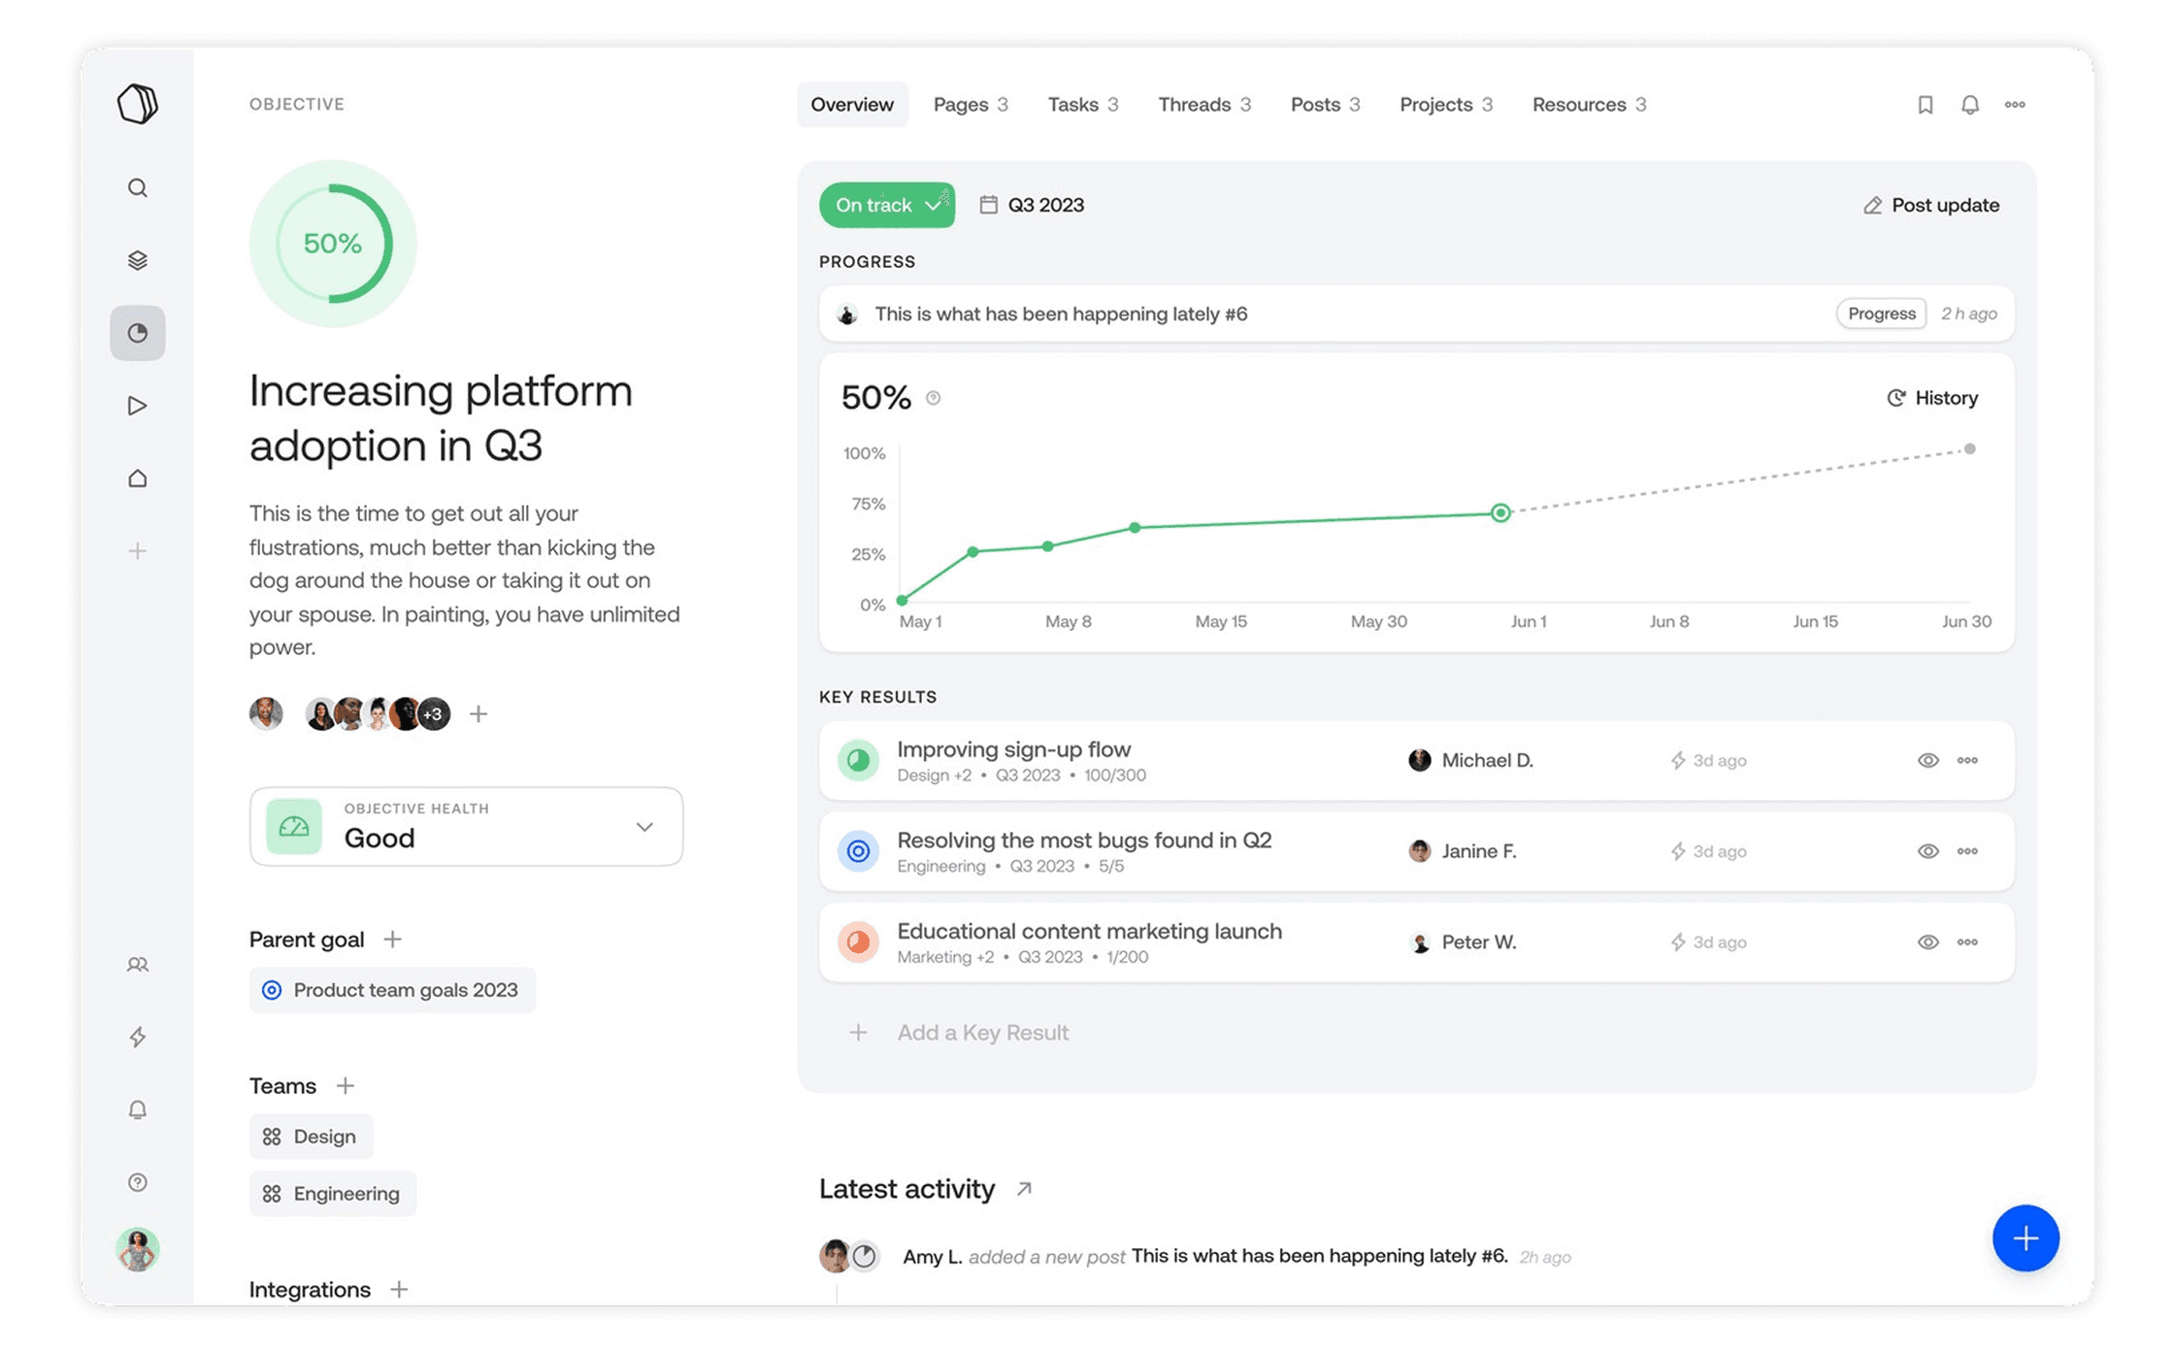The height and width of the screenshot is (1352, 2174).
Task: Click the objective owner avatar
Action: 266,713
